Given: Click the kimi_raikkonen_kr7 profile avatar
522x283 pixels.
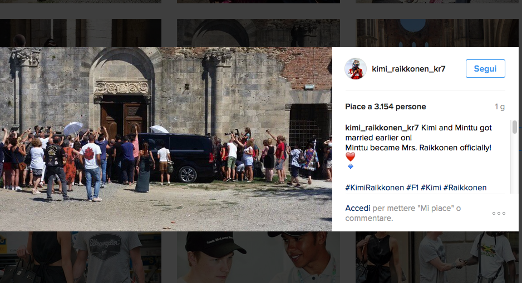Looking at the screenshot, I should coord(355,69).
